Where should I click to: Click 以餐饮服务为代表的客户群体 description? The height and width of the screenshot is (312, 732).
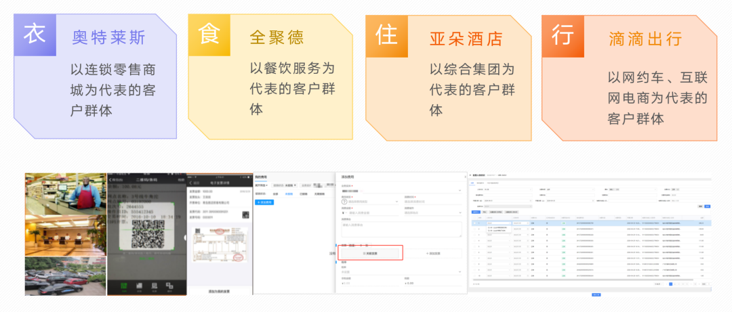click(x=292, y=89)
